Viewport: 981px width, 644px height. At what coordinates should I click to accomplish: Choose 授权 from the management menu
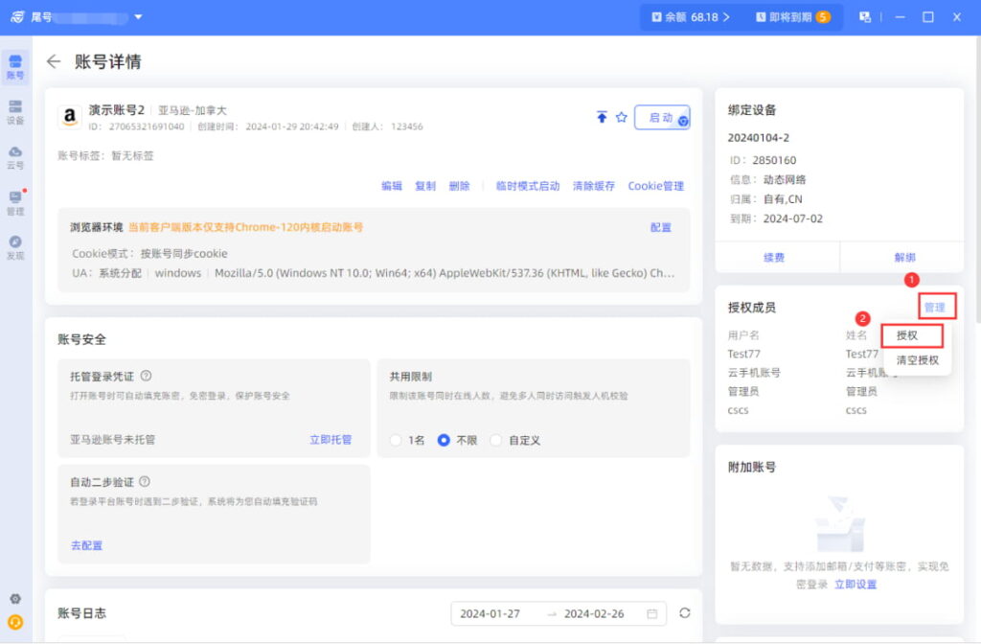(909, 336)
